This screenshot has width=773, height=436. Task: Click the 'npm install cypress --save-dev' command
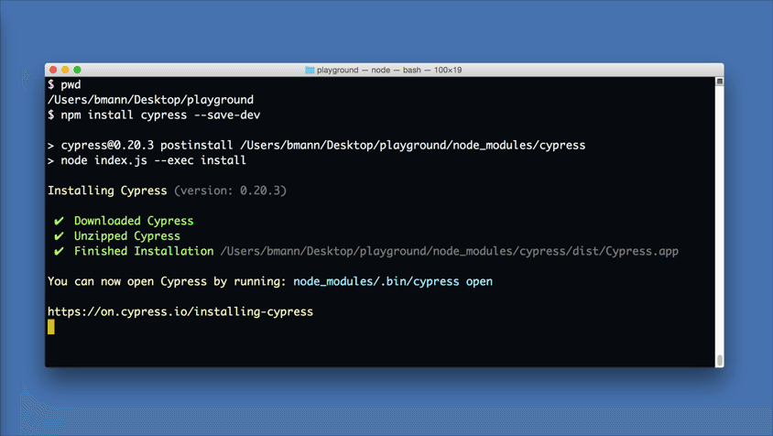pos(154,114)
